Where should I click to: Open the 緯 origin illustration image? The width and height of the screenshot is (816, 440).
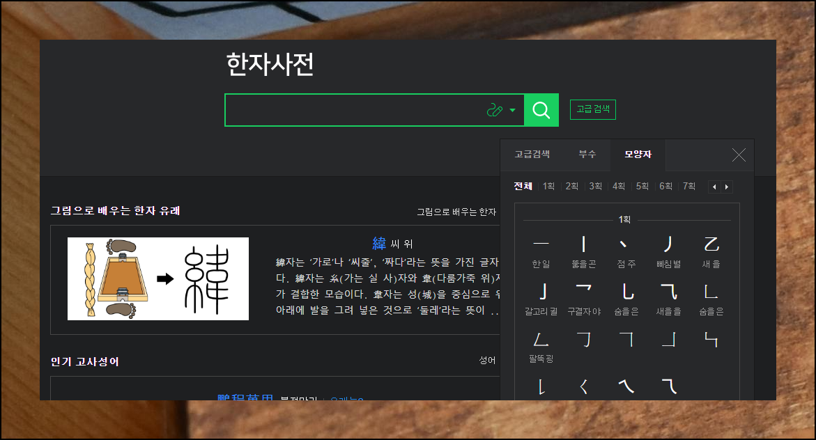coord(158,278)
